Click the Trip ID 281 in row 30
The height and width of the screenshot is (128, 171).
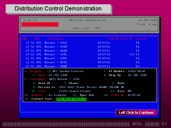132,54
